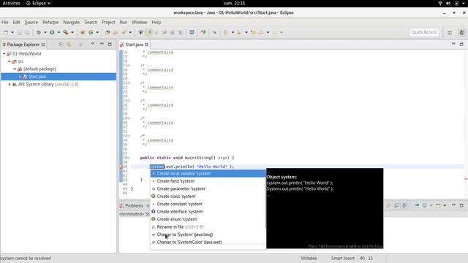
Task: Open the Refactor menu
Action: (50, 23)
